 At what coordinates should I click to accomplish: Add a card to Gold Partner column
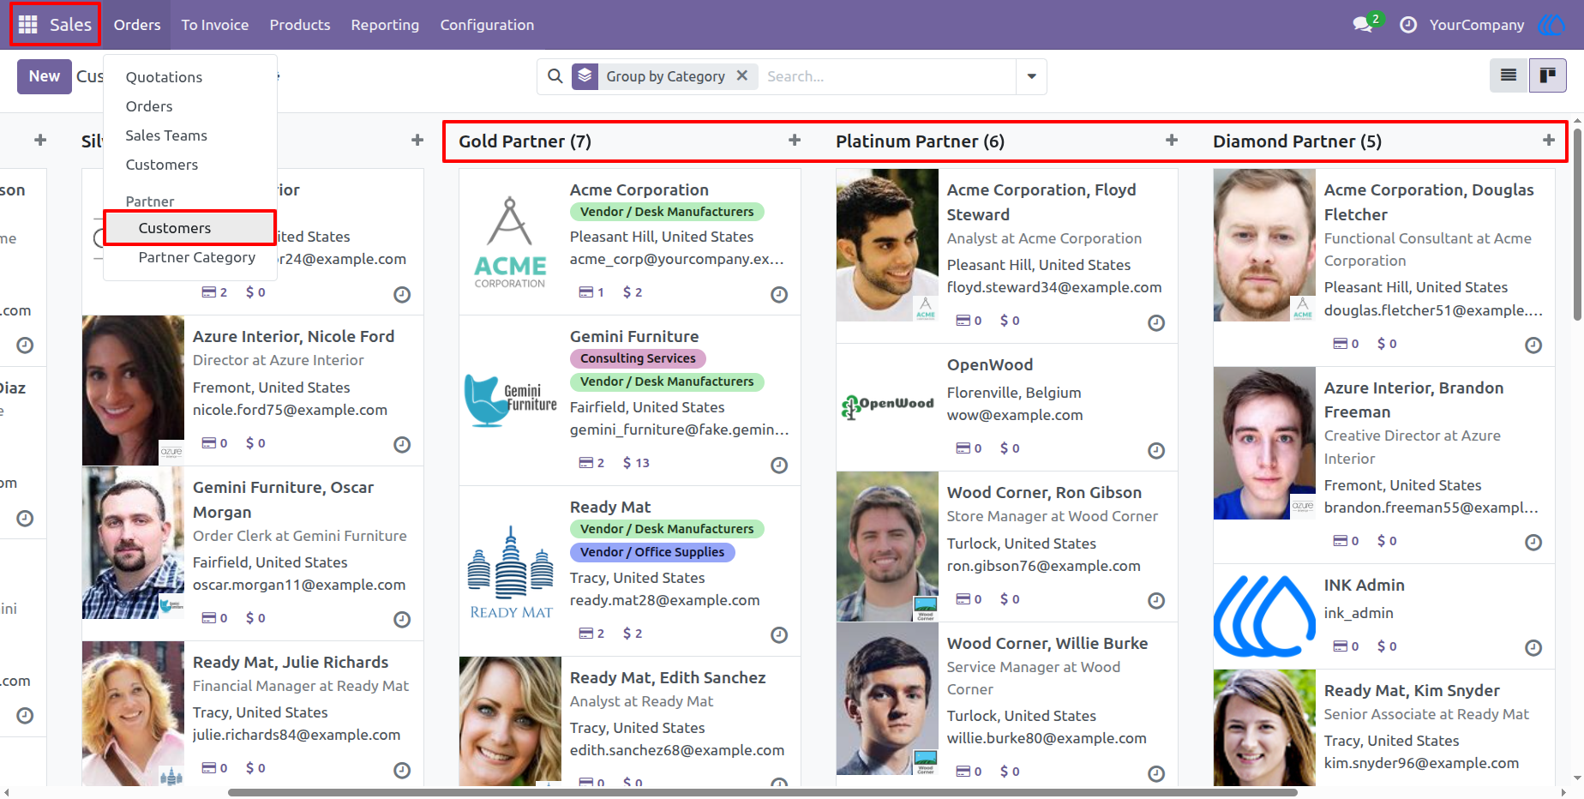(x=795, y=140)
